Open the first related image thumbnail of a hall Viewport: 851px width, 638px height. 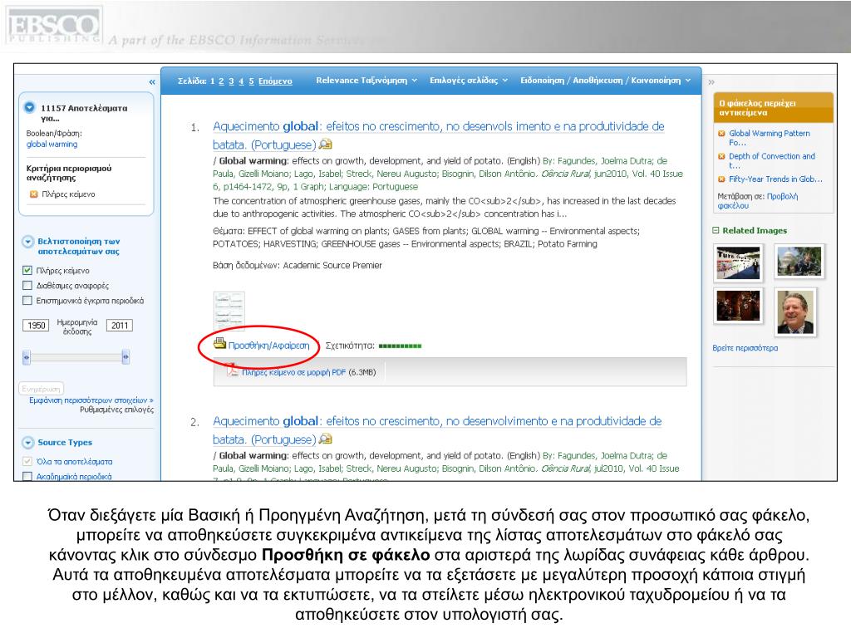[738, 263]
